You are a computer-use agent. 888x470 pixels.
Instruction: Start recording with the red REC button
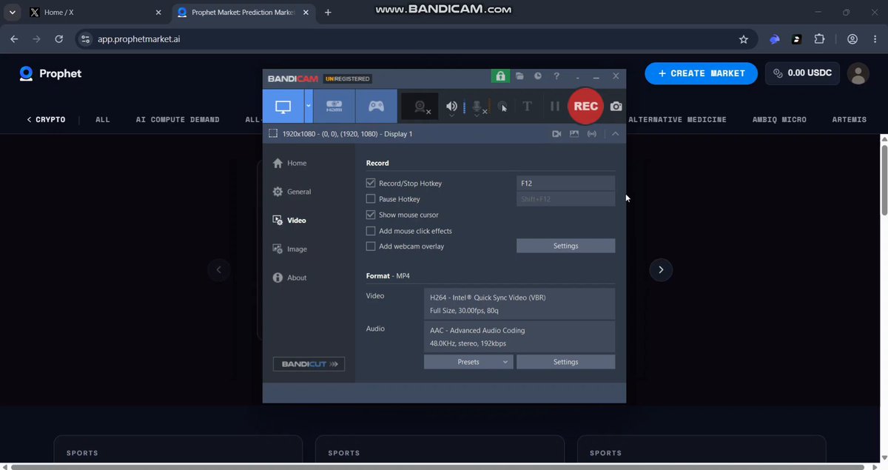coord(585,107)
